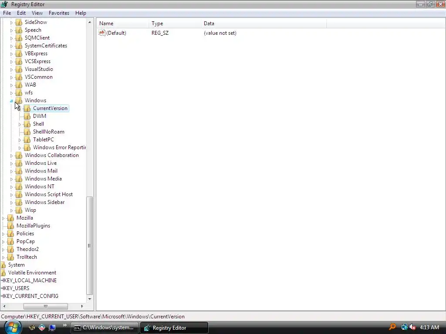
Task: Click tree horizontal scrollbar left arrow
Action: [x=4, y=306]
